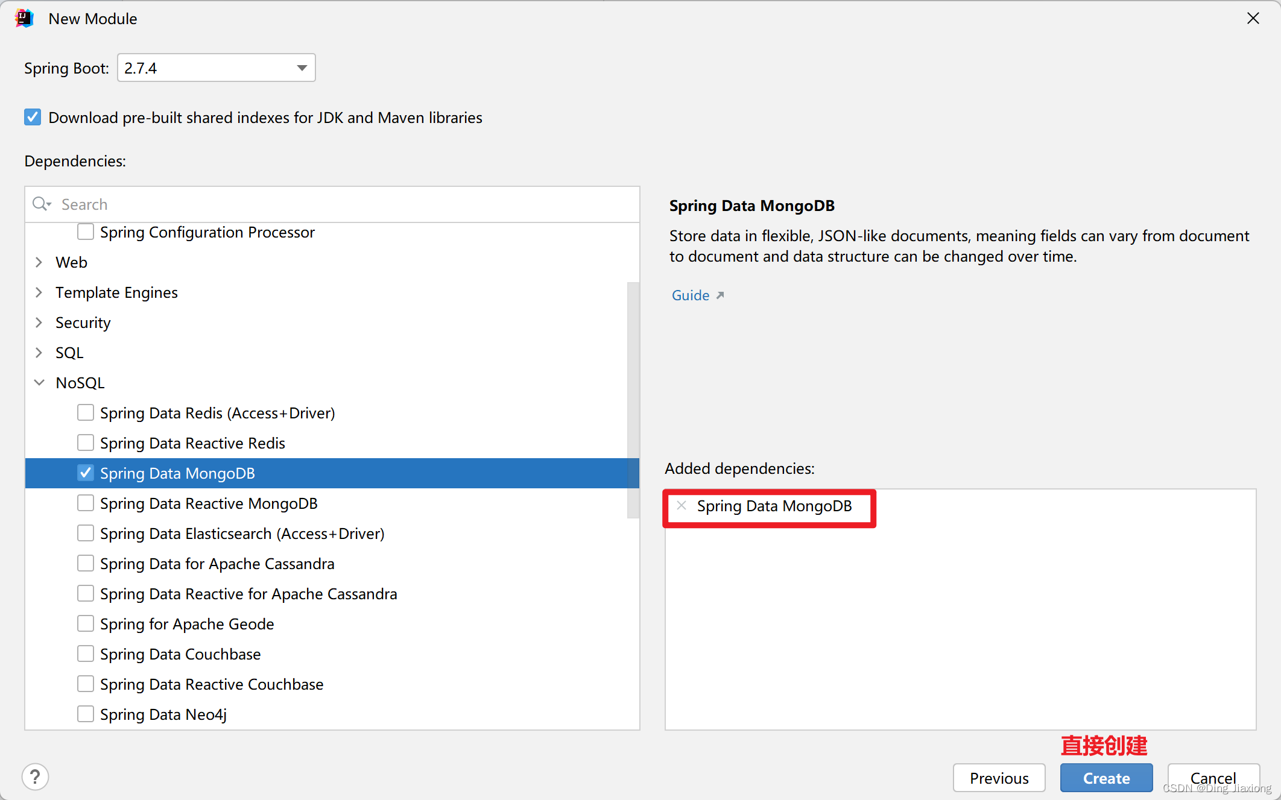
Task: Click the Cancel button
Action: point(1213,778)
